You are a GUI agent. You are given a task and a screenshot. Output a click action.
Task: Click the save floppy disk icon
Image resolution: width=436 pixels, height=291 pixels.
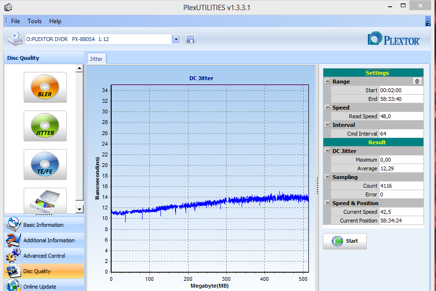point(190,39)
